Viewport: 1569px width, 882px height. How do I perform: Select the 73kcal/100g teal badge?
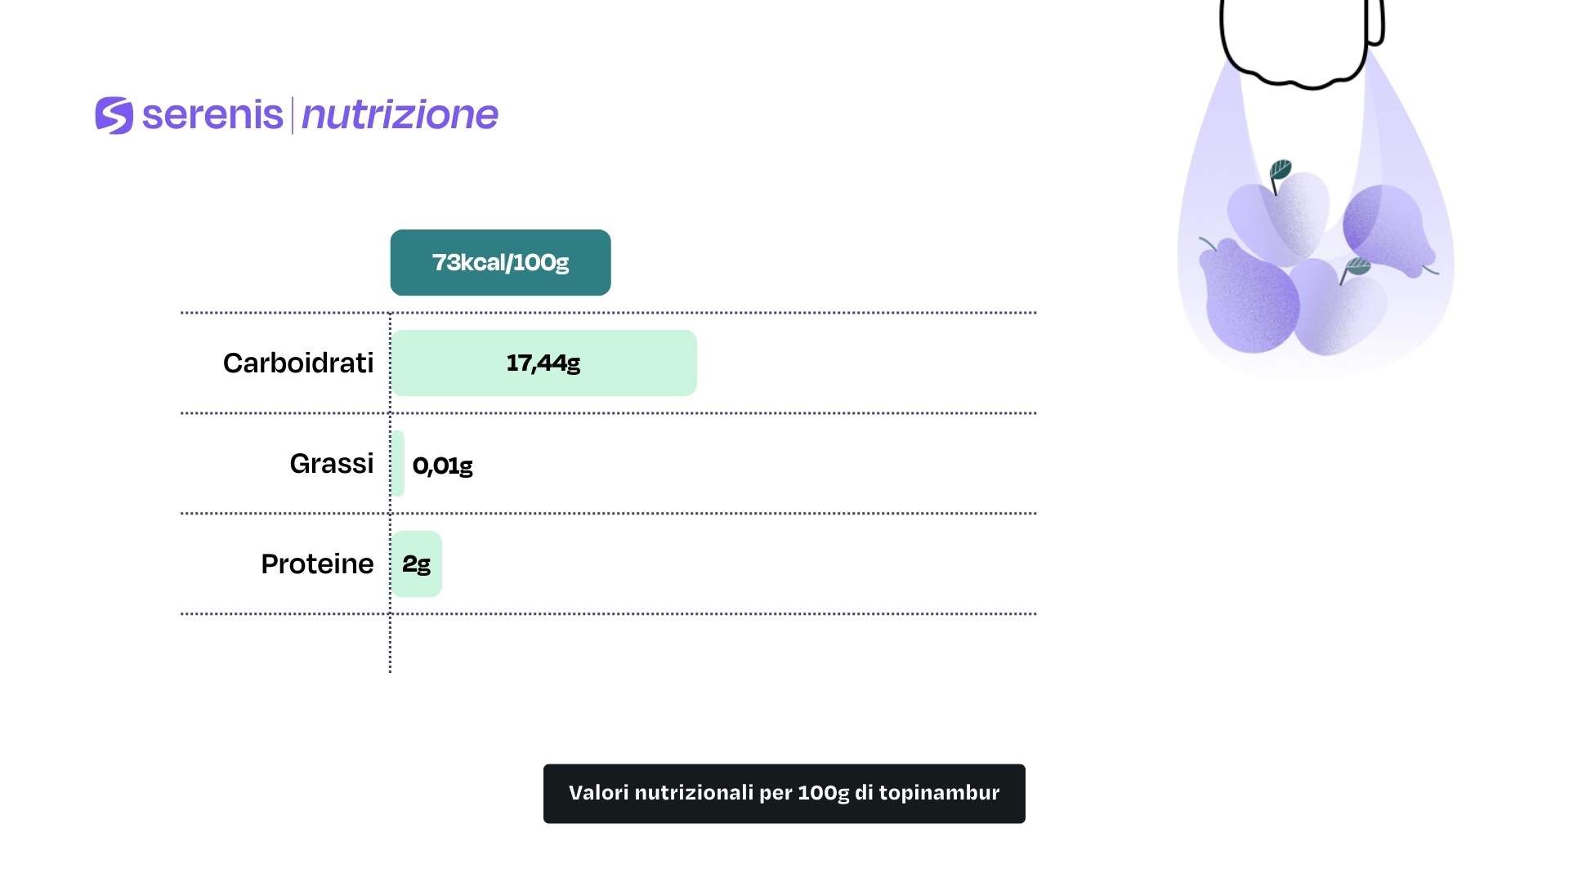500,263
